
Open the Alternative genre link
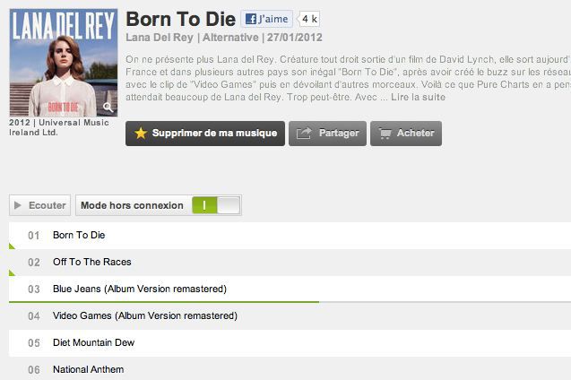[230, 38]
